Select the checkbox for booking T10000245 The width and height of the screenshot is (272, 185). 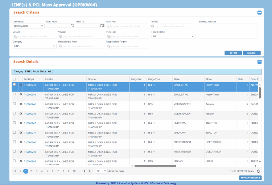(15, 161)
